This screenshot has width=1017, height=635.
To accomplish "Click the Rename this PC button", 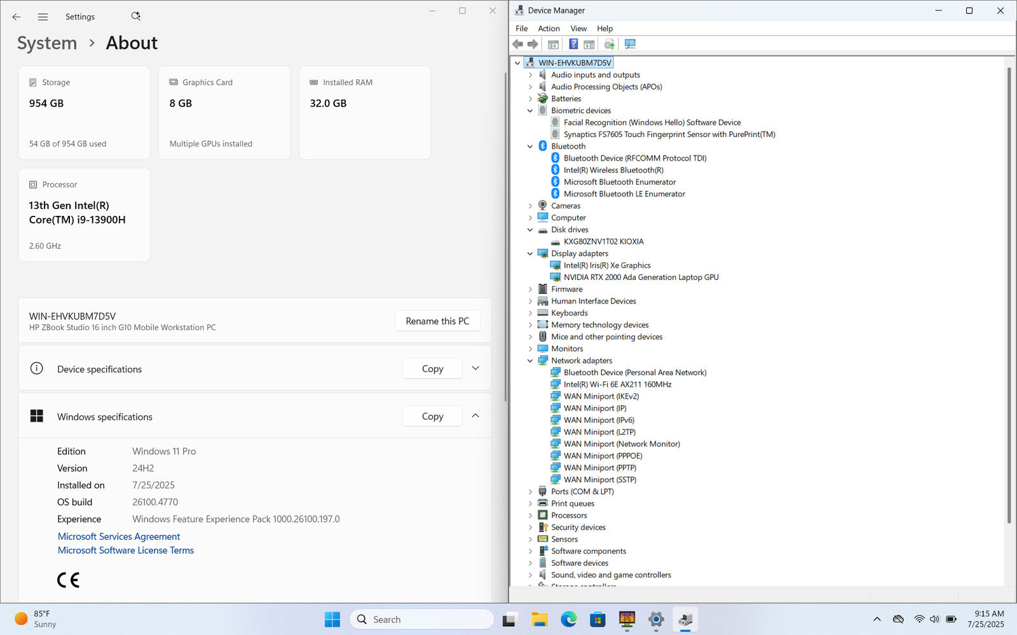I will coord(437,321).
